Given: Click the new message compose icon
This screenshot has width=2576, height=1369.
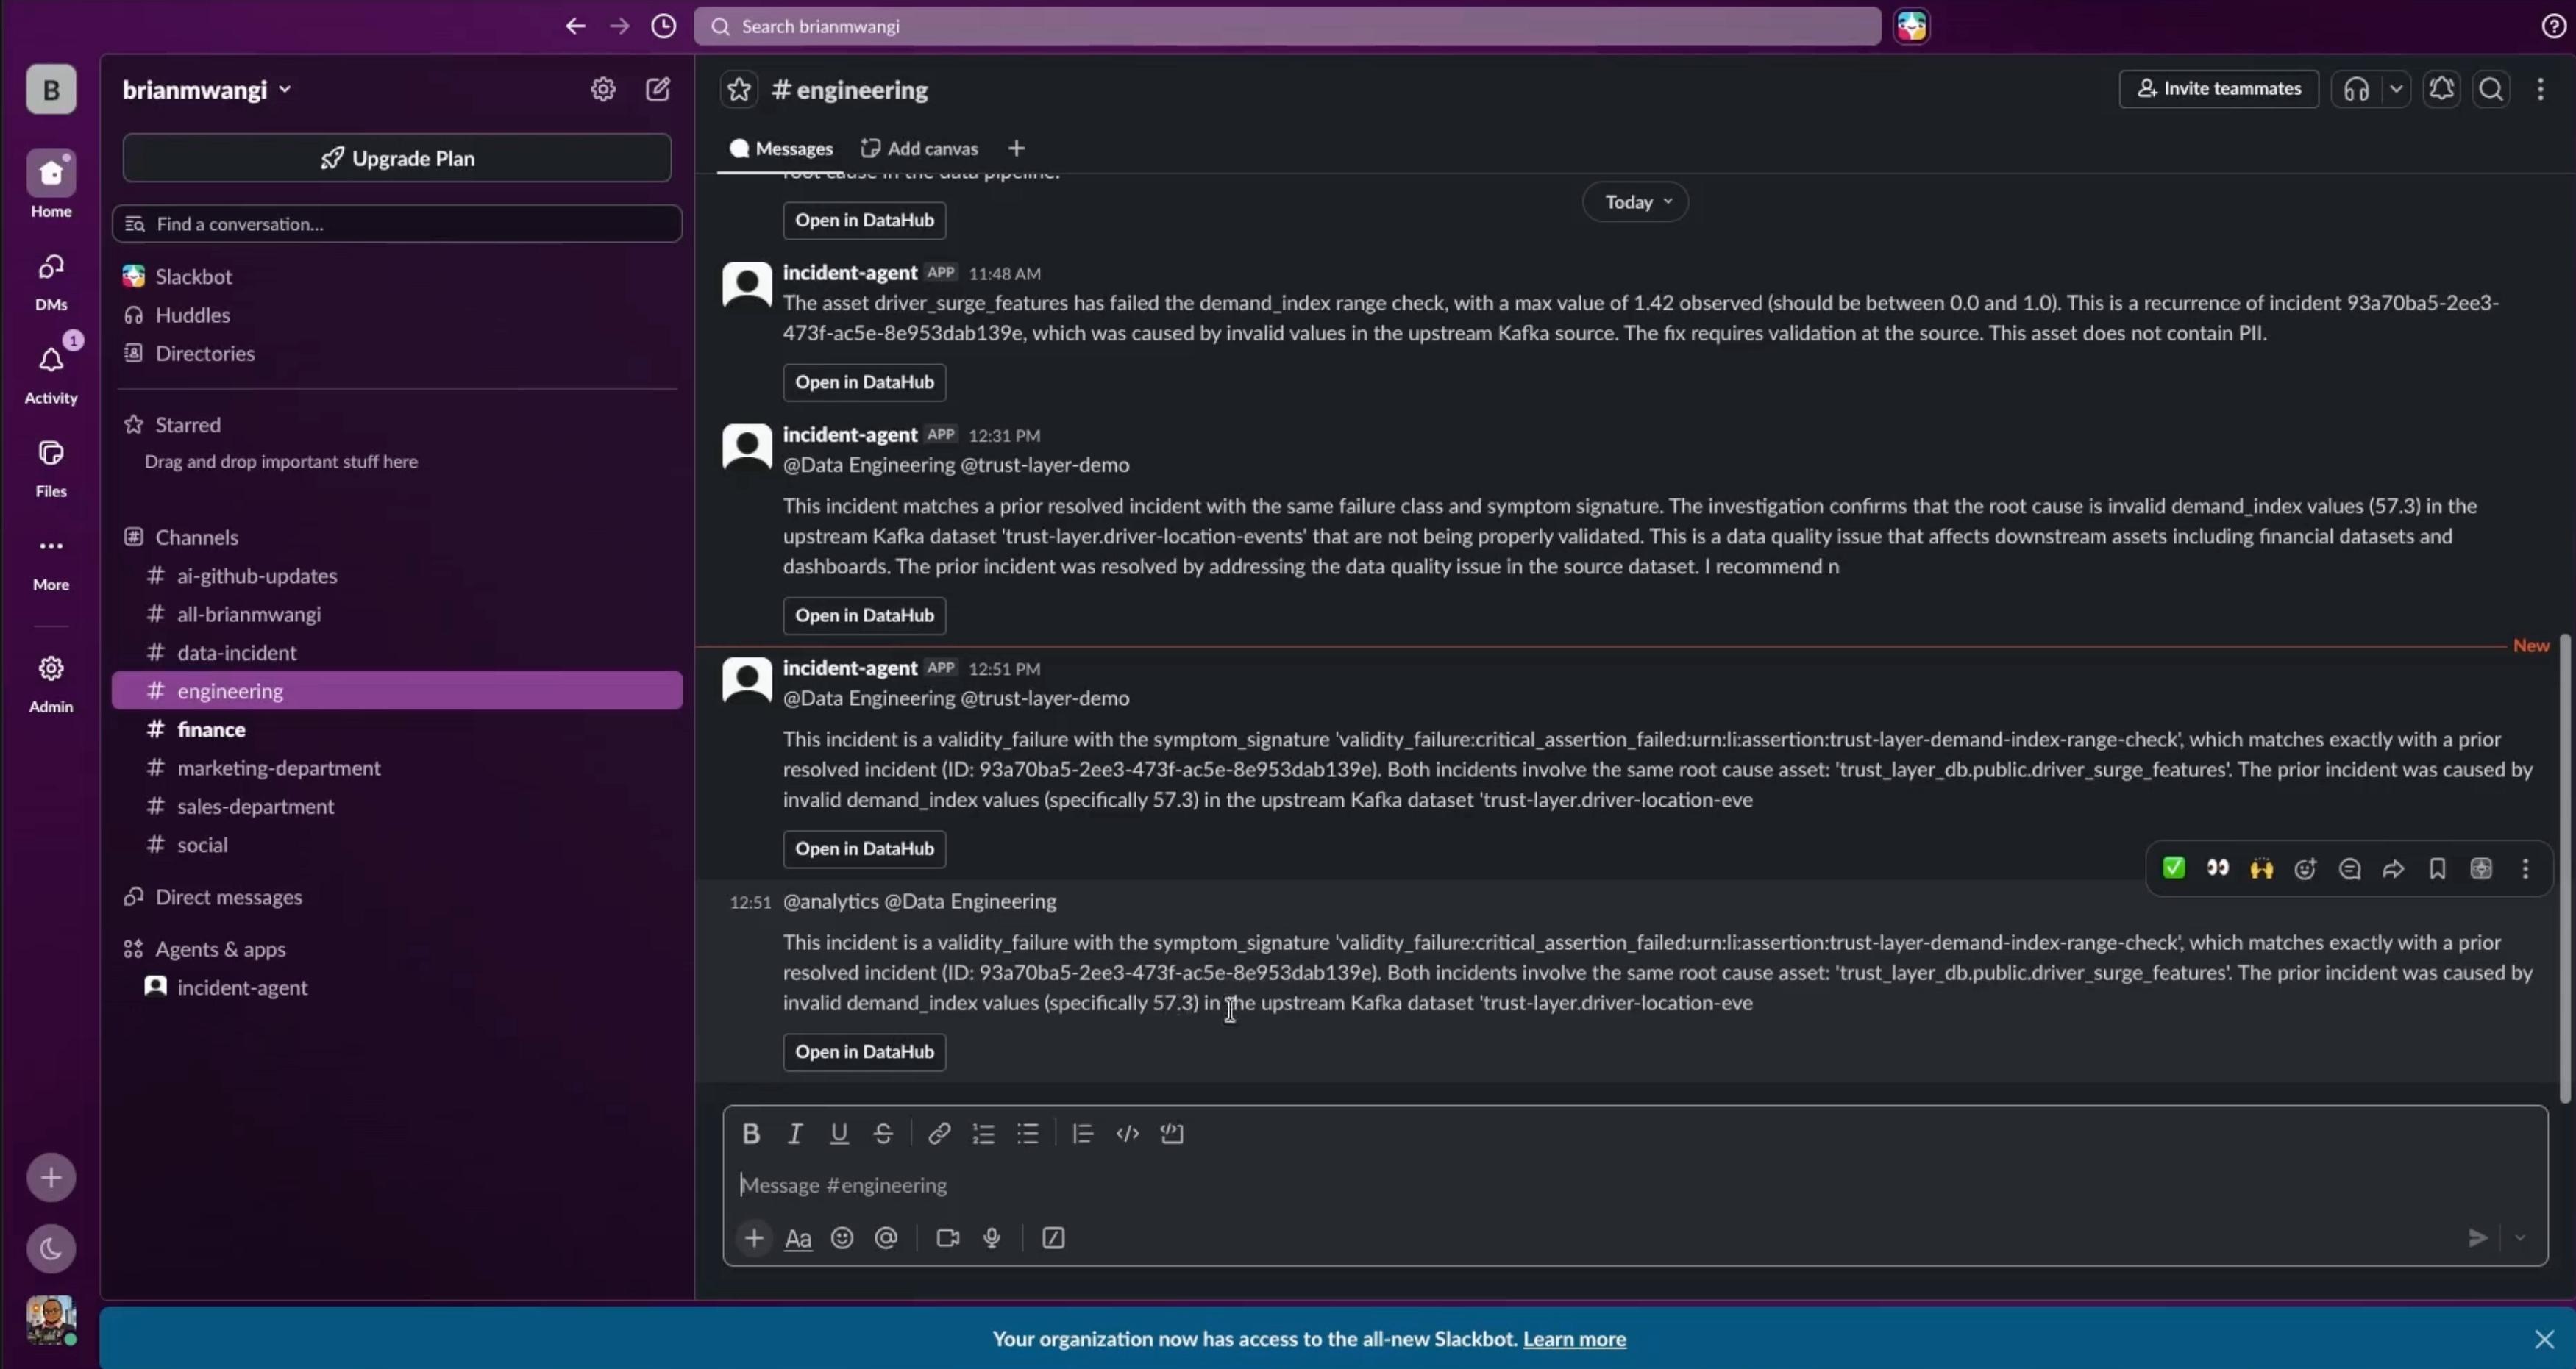Looking at the screenshot, I should point(658,89).
